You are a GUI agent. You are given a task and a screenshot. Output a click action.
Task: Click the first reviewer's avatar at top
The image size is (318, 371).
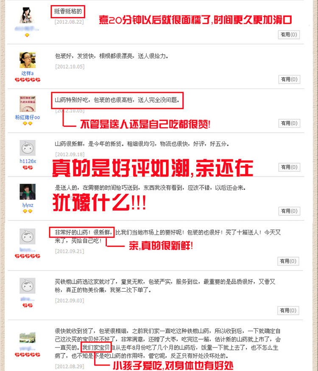tap(28, 15)
